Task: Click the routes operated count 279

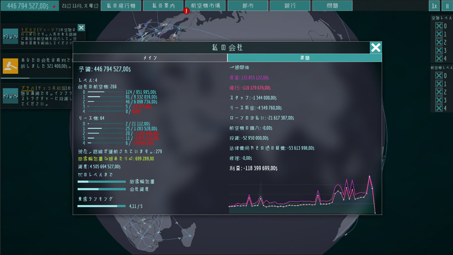Action: coord(159,152)
